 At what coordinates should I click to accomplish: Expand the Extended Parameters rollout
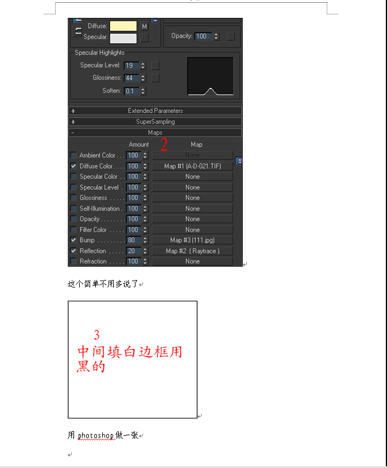coord(155,111)
